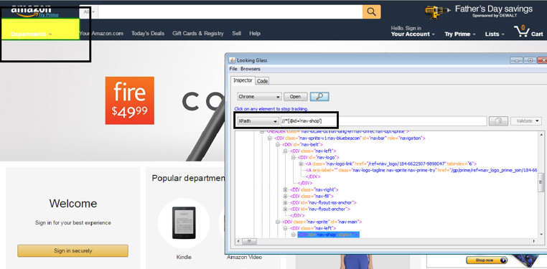Click Amazon's orange search magnifier button
This screenshot has width=547, height=269.
pos(372,12)
